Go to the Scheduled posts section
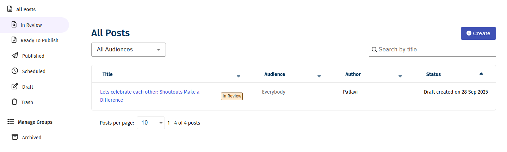This screenshot has height=152, width=507. 34,71
